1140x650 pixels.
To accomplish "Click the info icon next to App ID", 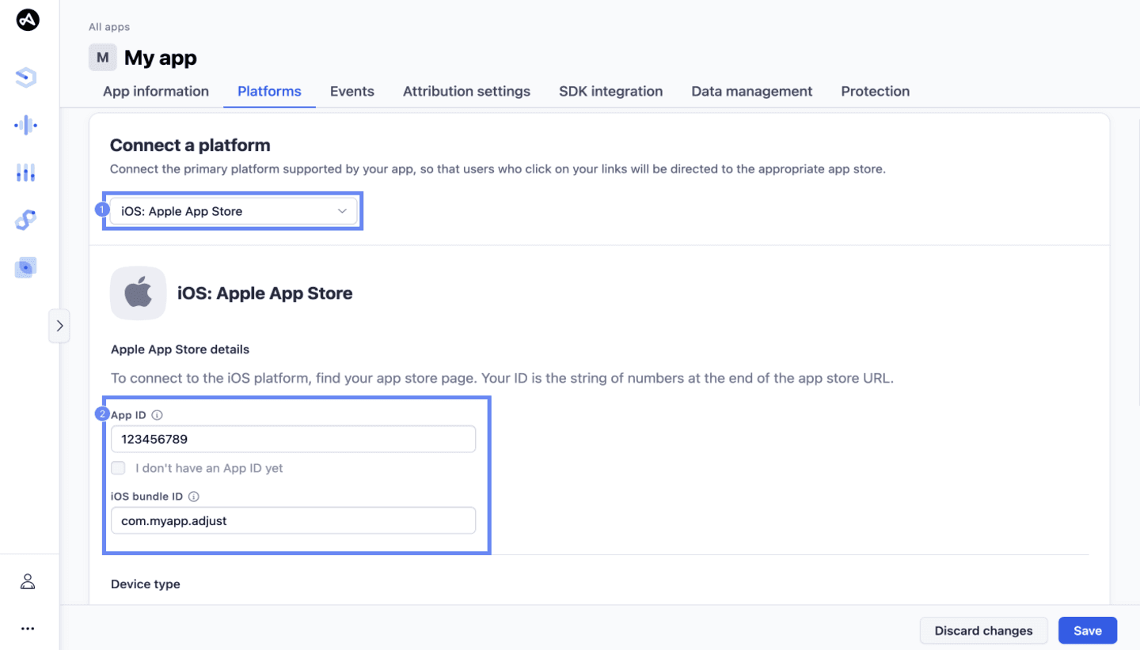I will [x=157, y=414].
